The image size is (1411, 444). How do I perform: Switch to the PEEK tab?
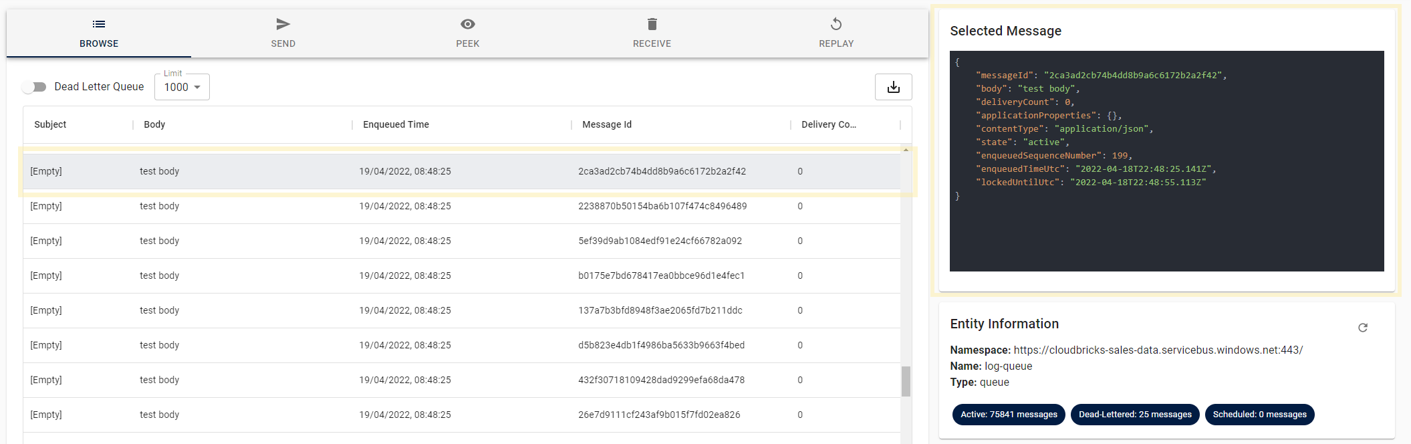pyautogui.click(x=468, y=33)
